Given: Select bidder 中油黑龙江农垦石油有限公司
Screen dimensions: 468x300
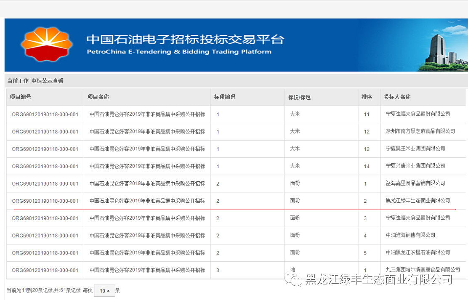Looking at the screenshot, I should pyautogui.click(x=417, y=252).
